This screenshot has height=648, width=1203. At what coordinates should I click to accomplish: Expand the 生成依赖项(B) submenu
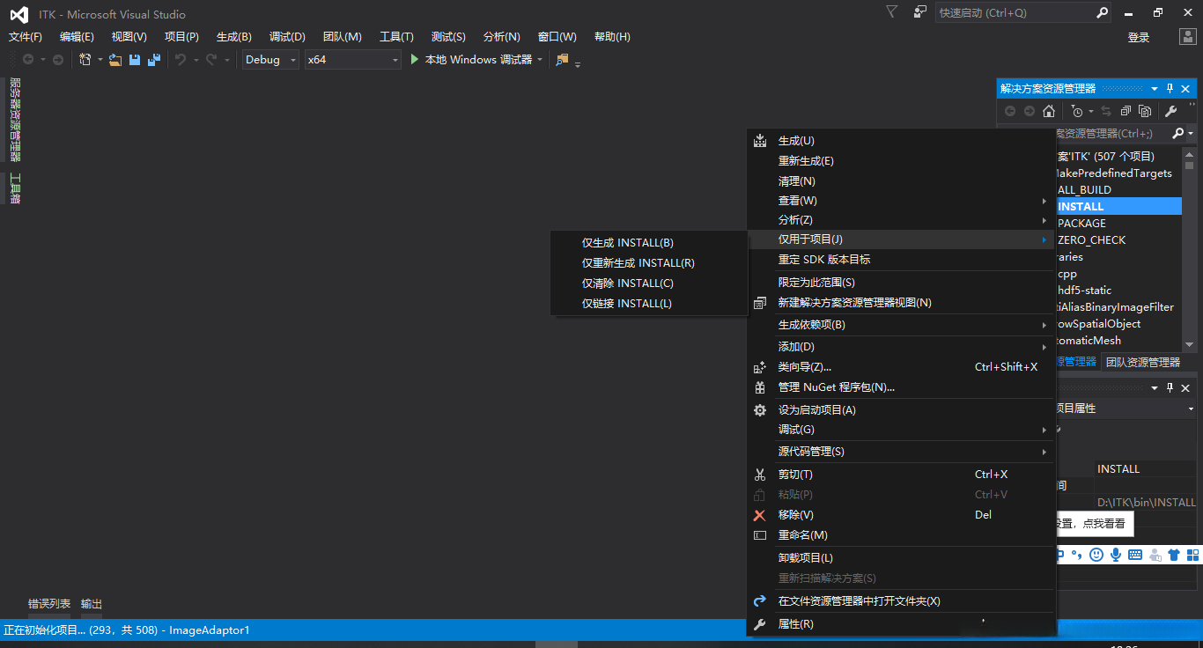click(901, 325)
